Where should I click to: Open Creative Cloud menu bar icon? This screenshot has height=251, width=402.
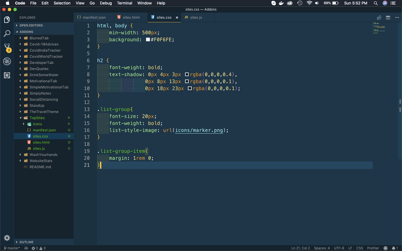[x=290, y=3]
